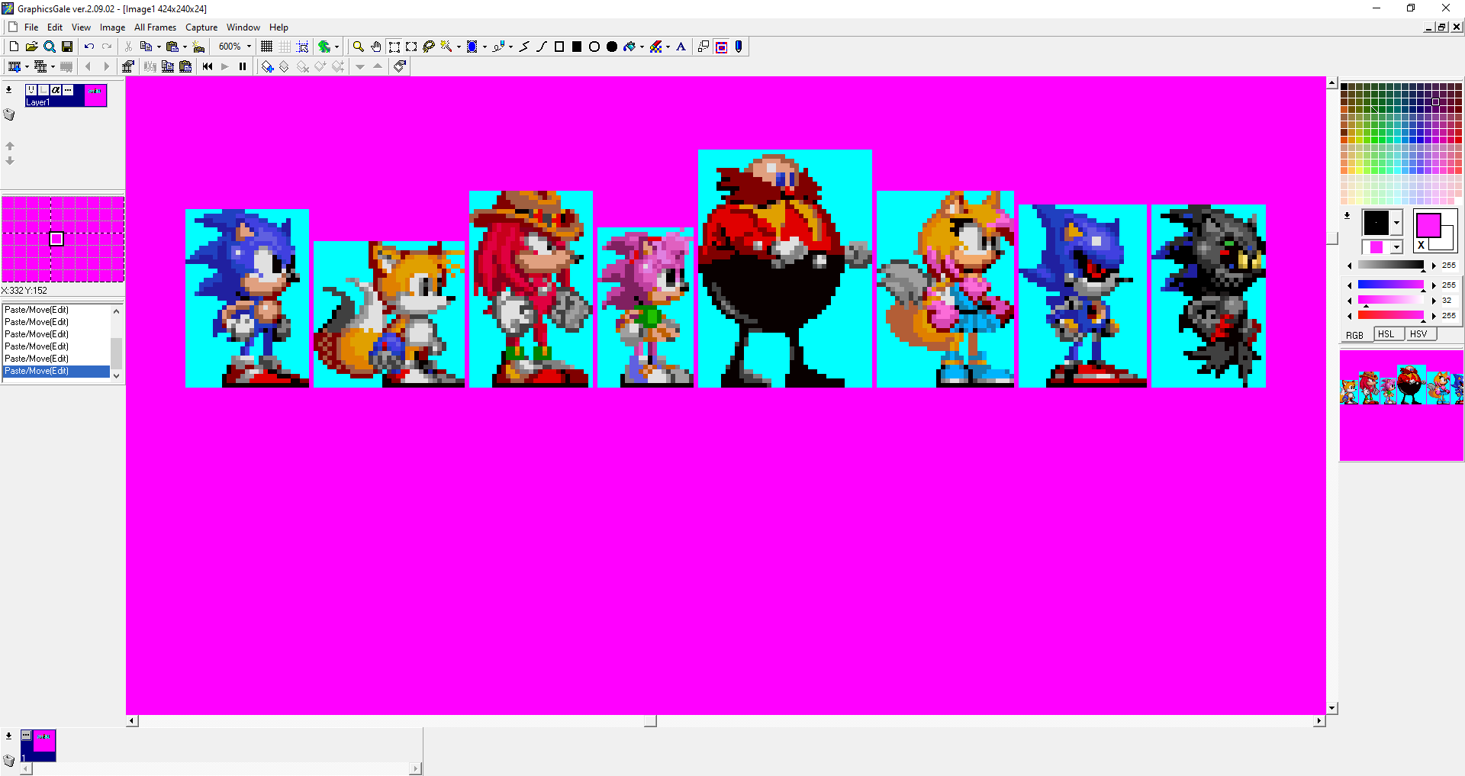Click the red channel slider
1465x776 pixels.
pos(1391,315)
